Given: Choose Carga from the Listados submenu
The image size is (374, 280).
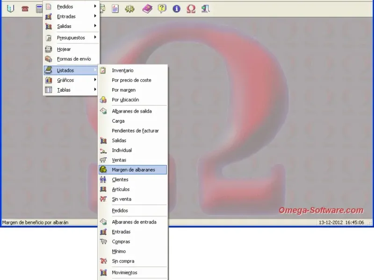Looking at the screenshot, I should (x=133, y=121).
